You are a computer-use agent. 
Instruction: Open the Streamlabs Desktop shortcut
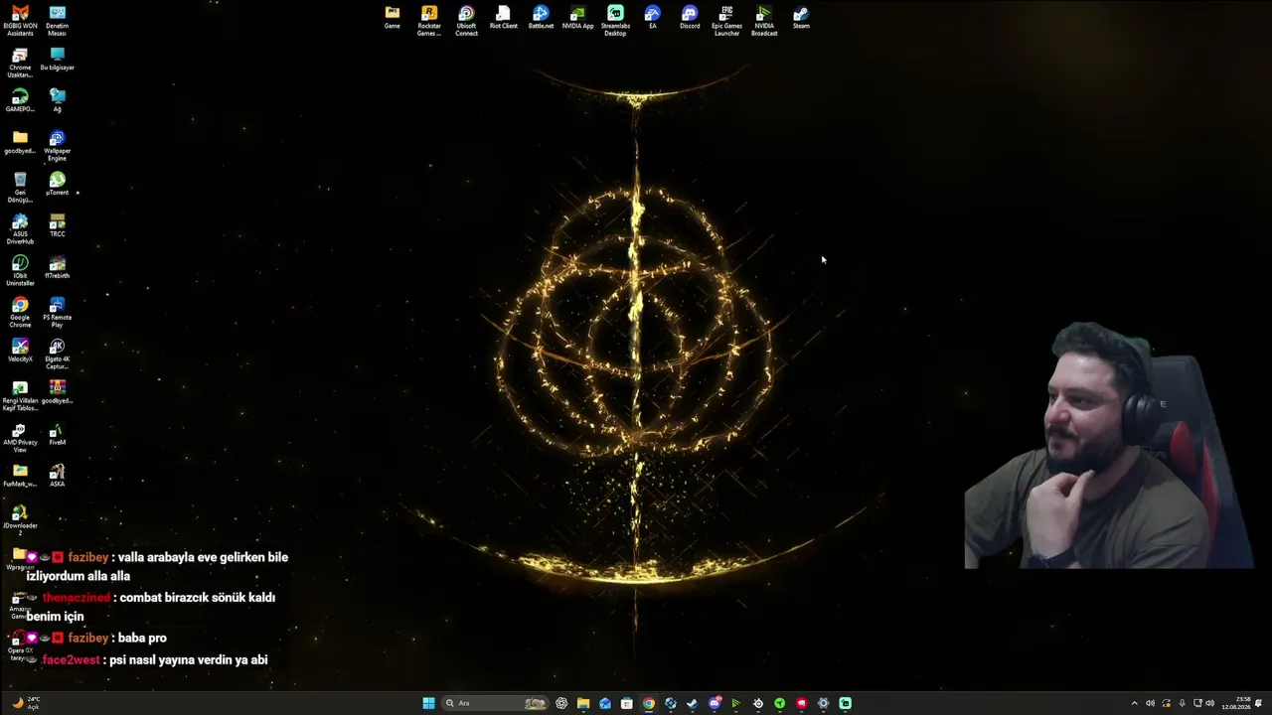[x=615, y=21]
